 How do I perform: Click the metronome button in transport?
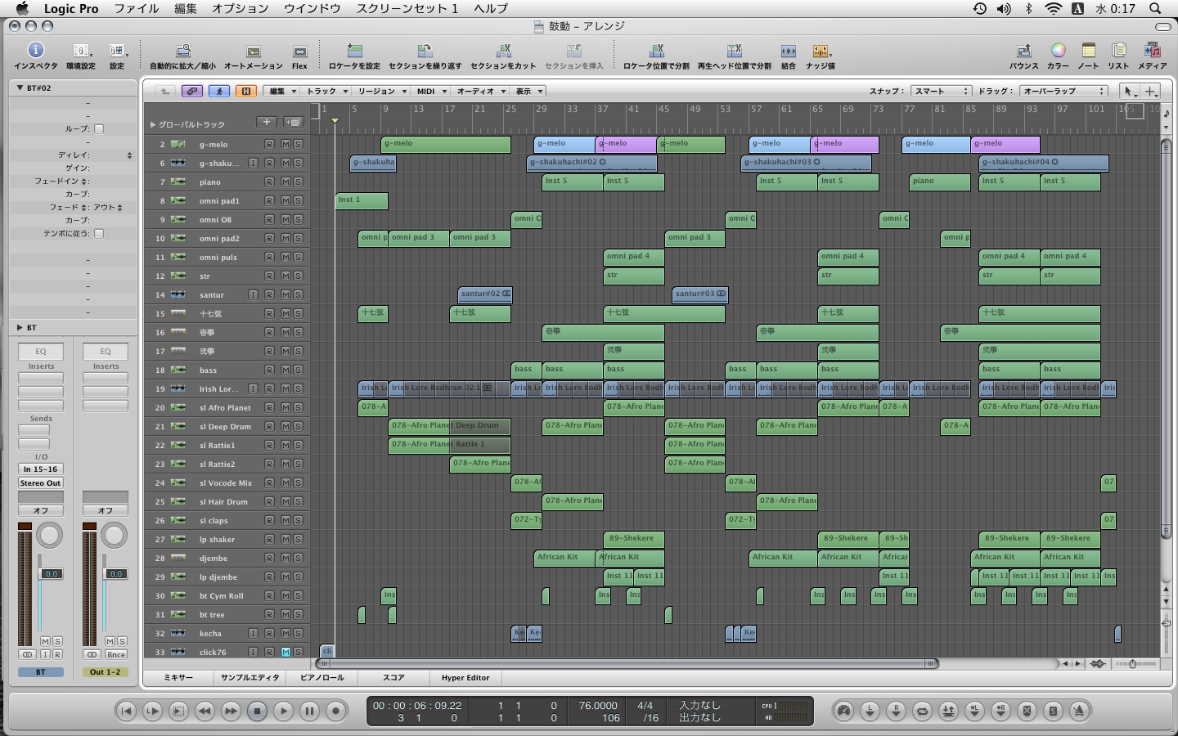pyautogui.click(x=1079, y=711)
